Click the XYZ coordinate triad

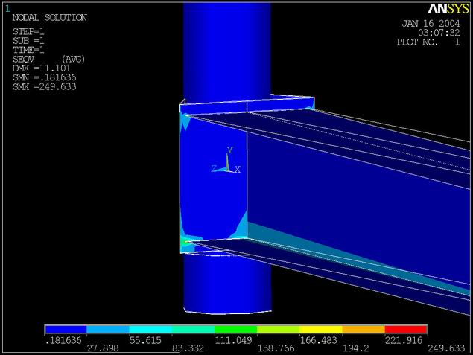click(226, 160)
